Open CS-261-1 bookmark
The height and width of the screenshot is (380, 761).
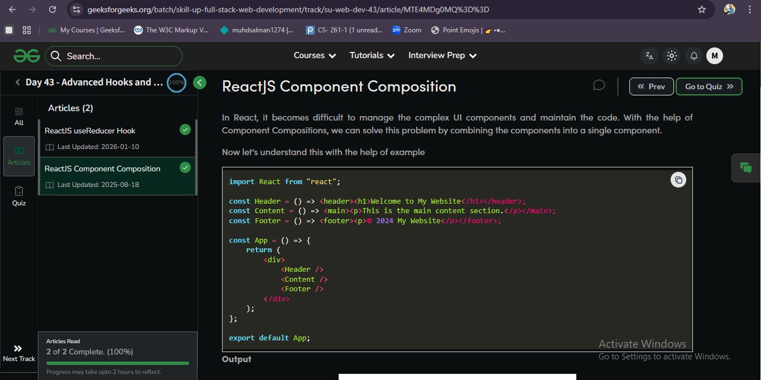(345, 30)
